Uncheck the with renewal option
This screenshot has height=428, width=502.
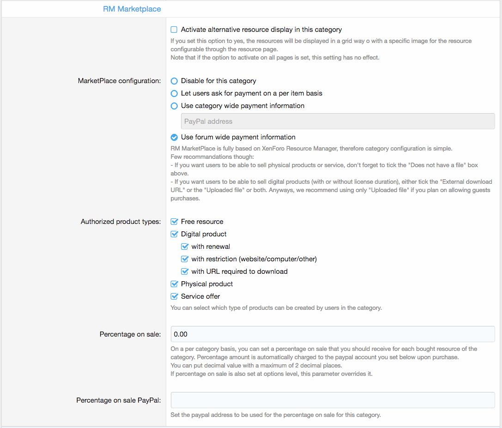pos(185,247)
